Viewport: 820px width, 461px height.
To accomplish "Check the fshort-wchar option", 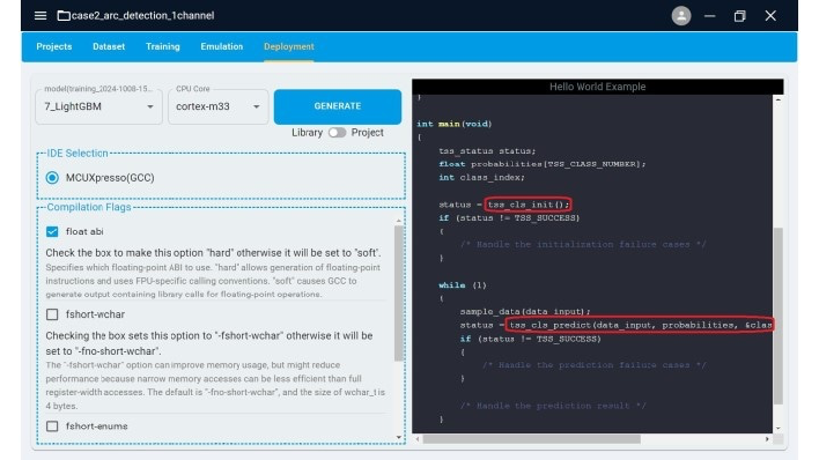I will (53, 314).
